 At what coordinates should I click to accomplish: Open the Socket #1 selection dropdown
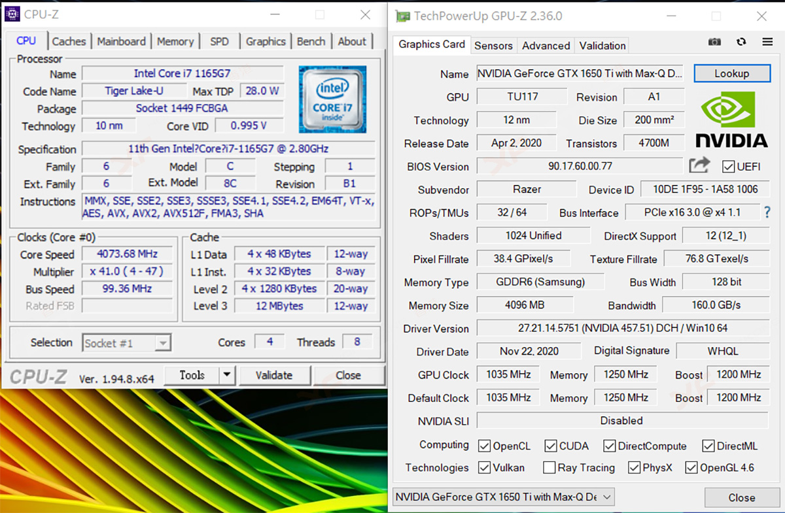[127, 343]
